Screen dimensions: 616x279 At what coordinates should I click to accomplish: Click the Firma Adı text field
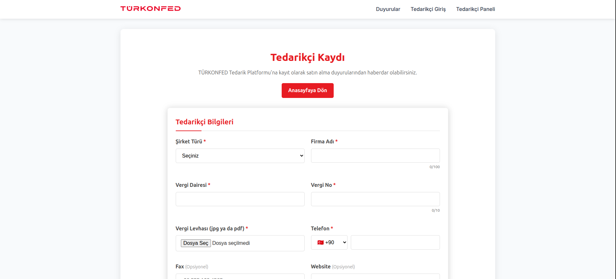tap(375, 156)
